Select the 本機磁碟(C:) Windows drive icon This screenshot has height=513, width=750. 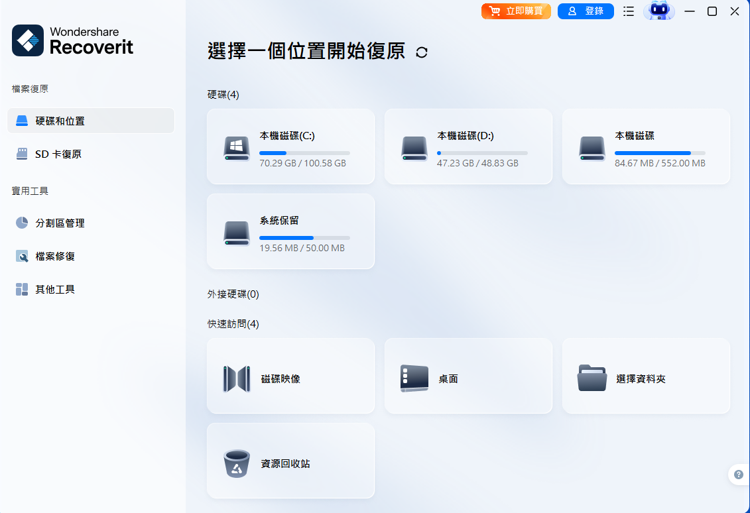tap(237, 147)
